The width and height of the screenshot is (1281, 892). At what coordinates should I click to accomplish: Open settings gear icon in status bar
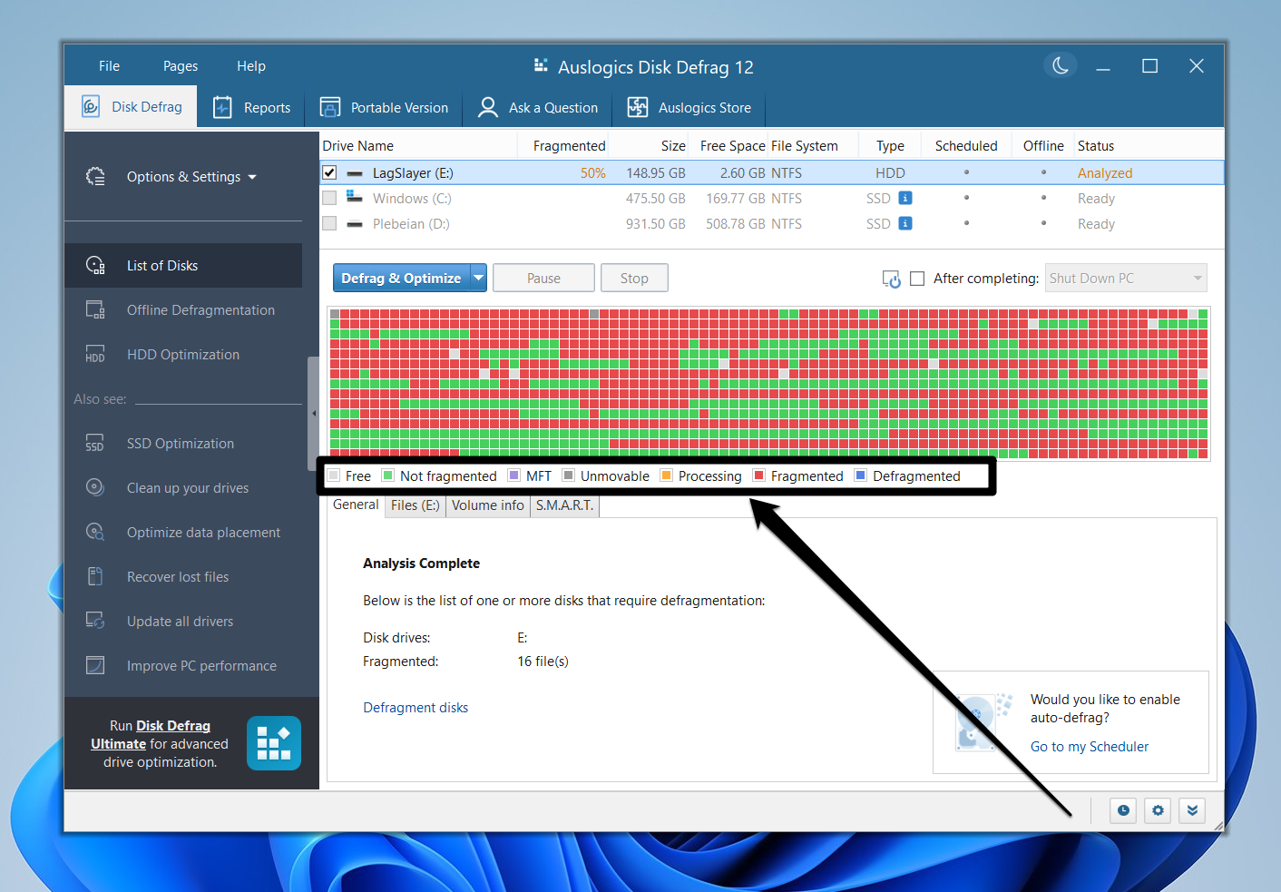[1158, 810]
